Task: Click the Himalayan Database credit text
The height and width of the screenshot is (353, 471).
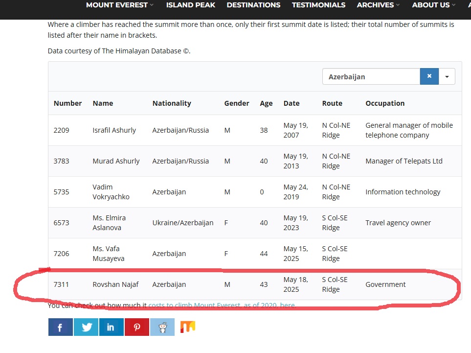Action: click(119, 51)
